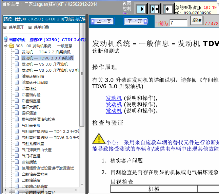Screen dimensions: 219x194
Task: Open 303—00 发动机系统 — 一般信息 folder
Action: tap(44, 46)
